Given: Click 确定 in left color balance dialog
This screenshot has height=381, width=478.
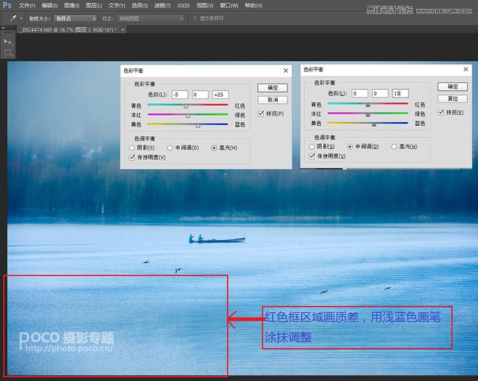Looking at the screenshot, I should pyautogui.click(x=273, y=88).
